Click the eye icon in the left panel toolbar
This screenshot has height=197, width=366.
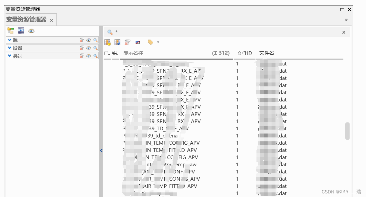(x=30, y=30)
